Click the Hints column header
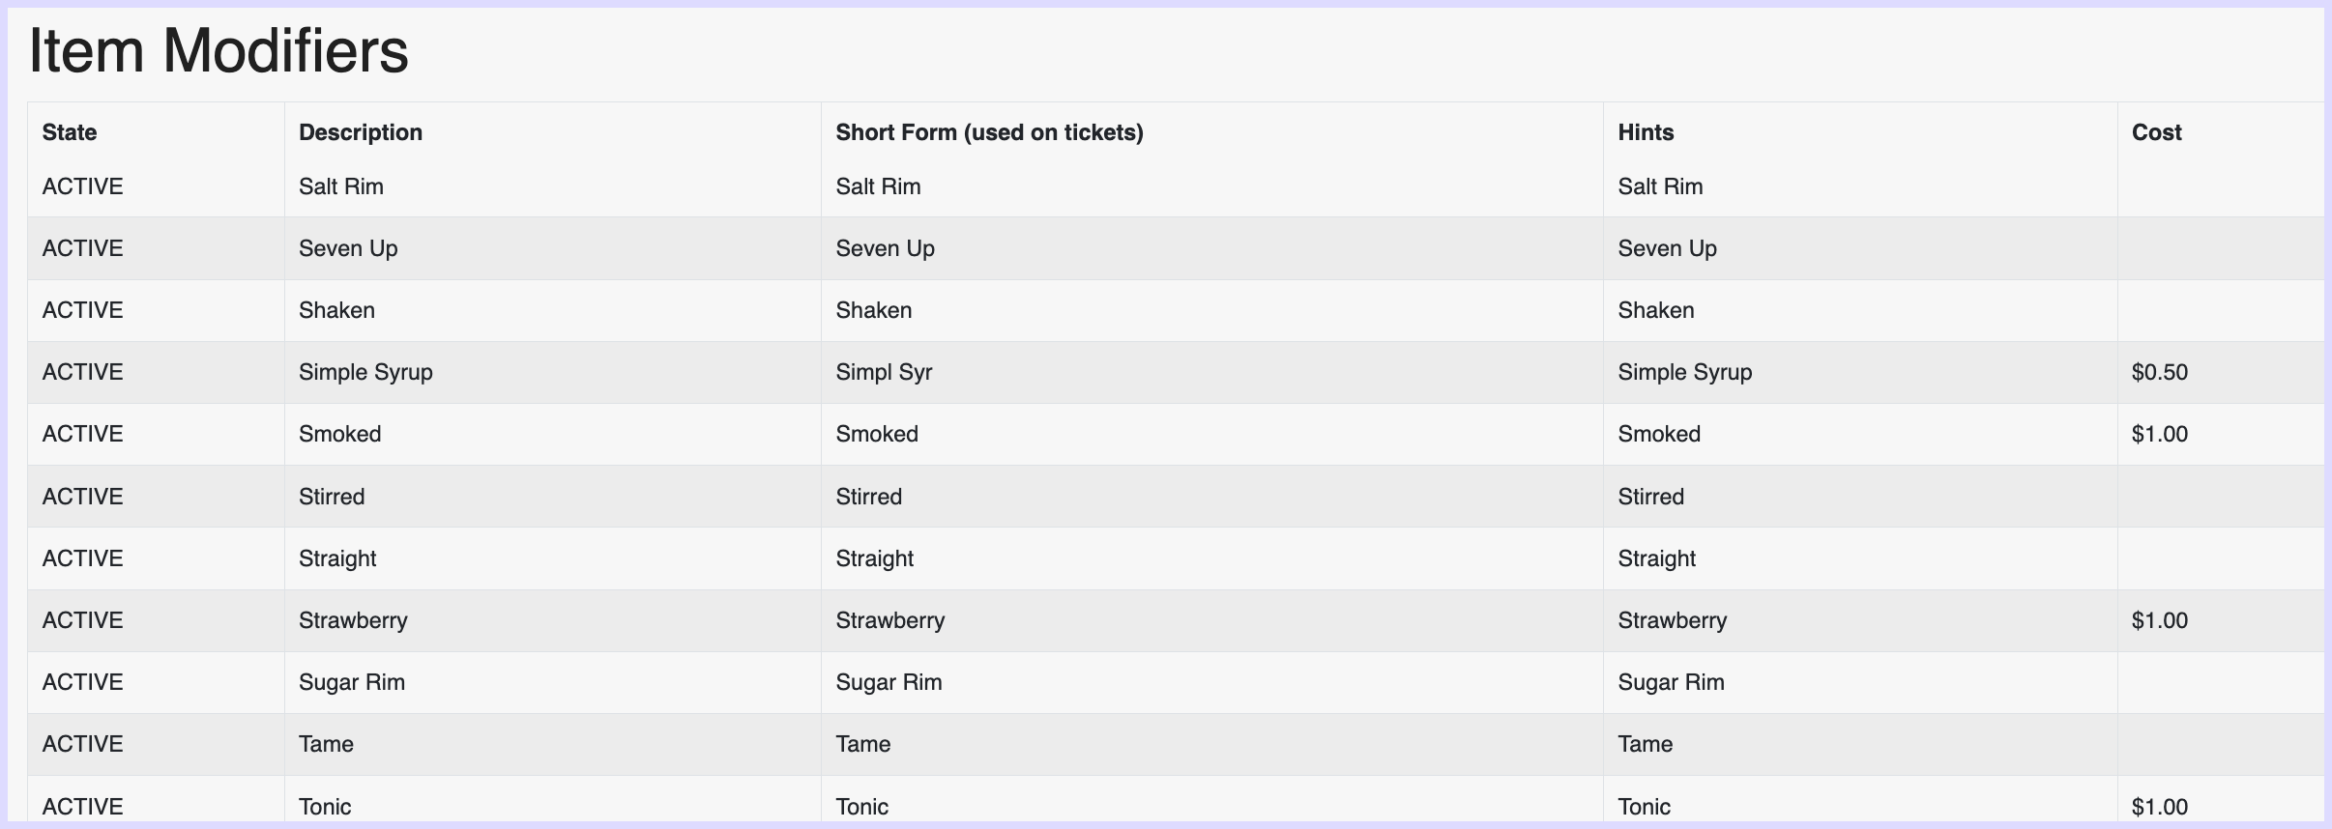 point(1646,132)
